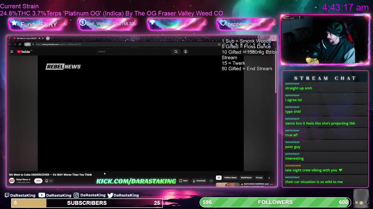Download the video
The width and height of the screenshot is (373, 209).
click(199, 181)
